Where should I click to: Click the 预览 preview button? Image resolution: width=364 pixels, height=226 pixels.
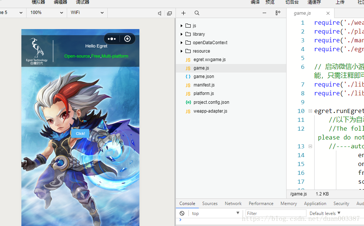tap(270, 2)
